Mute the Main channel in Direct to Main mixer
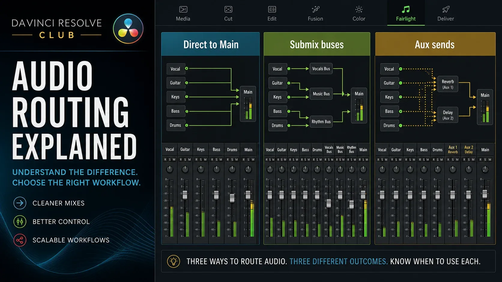Image resolution: width=502 pixels, height=282 pixels. click(253, 160)
